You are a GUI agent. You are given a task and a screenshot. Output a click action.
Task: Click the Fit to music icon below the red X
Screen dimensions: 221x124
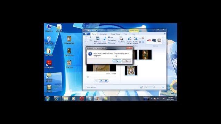pyautogui.click(x=143, y=42)
